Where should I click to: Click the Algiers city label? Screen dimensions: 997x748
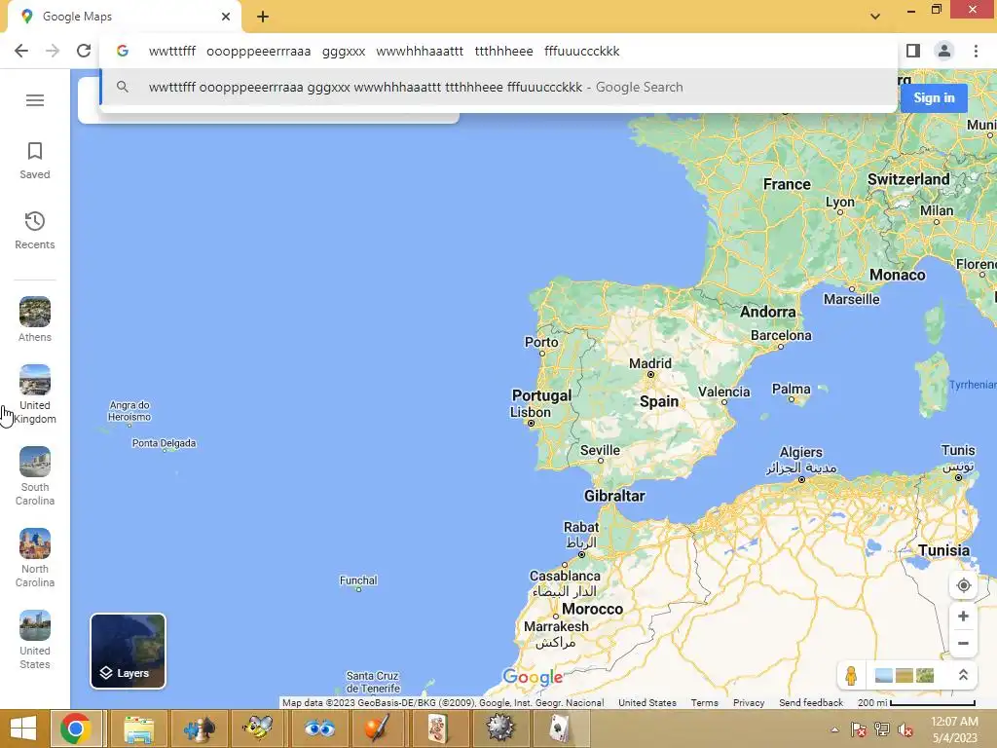[801, 452]
